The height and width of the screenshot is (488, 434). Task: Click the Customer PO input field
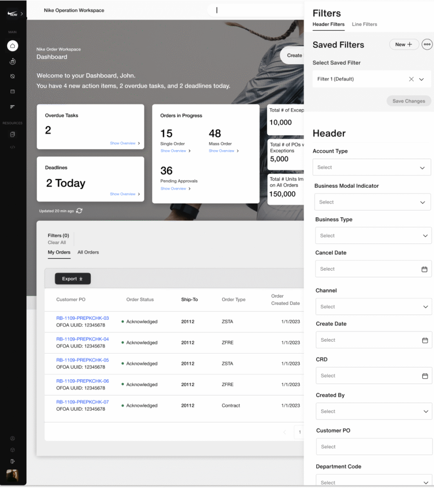coord(374,447)
